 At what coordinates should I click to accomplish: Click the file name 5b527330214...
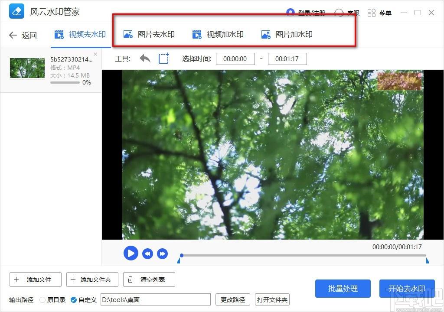[x=72, y=59]
